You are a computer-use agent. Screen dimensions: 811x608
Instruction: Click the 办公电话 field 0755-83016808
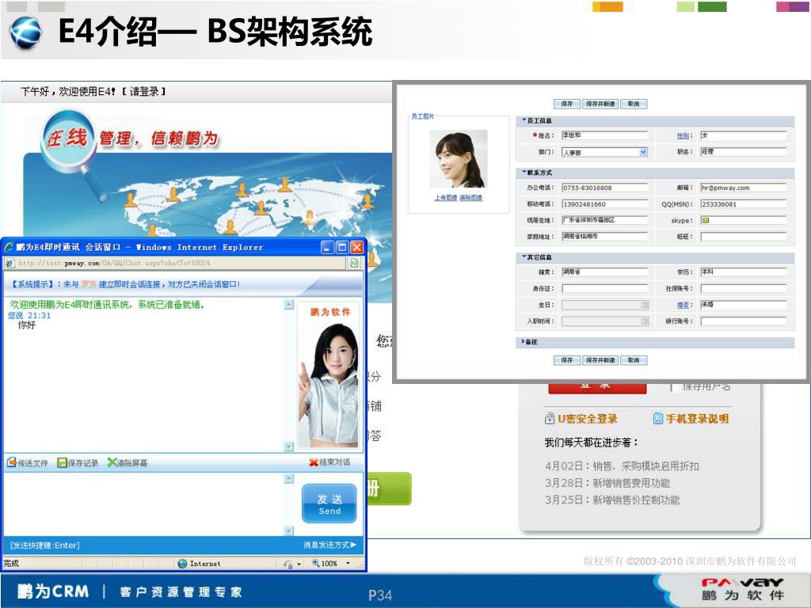click(x=604, y=188)
